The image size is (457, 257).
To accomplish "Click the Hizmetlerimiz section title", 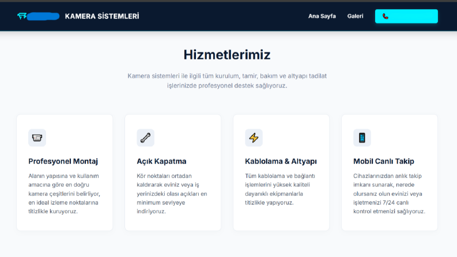I will tap(227, 55).
